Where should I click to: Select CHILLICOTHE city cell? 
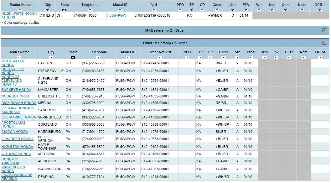[51, 96]
